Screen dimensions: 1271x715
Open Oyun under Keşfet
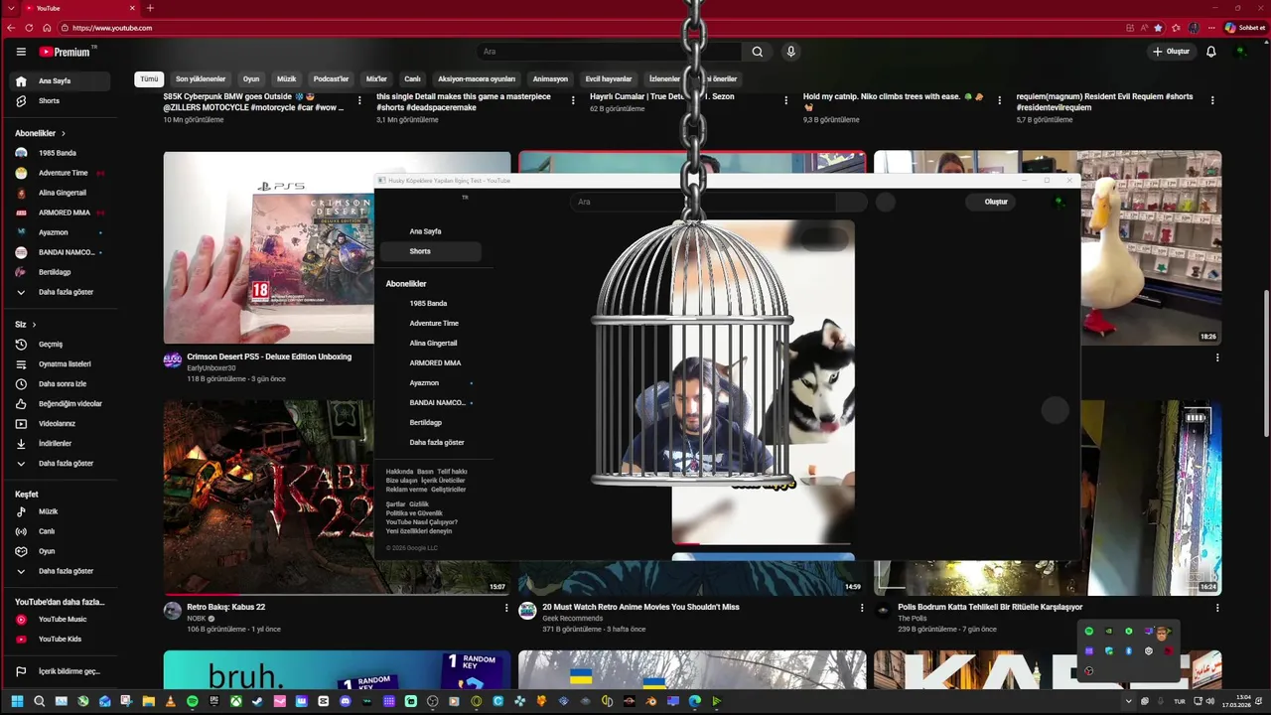pyautogui.click(x=60, y=551)
